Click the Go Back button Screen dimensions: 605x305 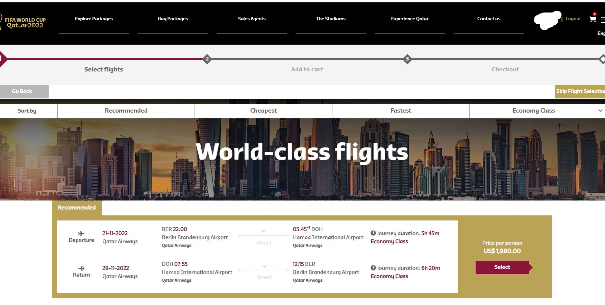click(22, 91)
